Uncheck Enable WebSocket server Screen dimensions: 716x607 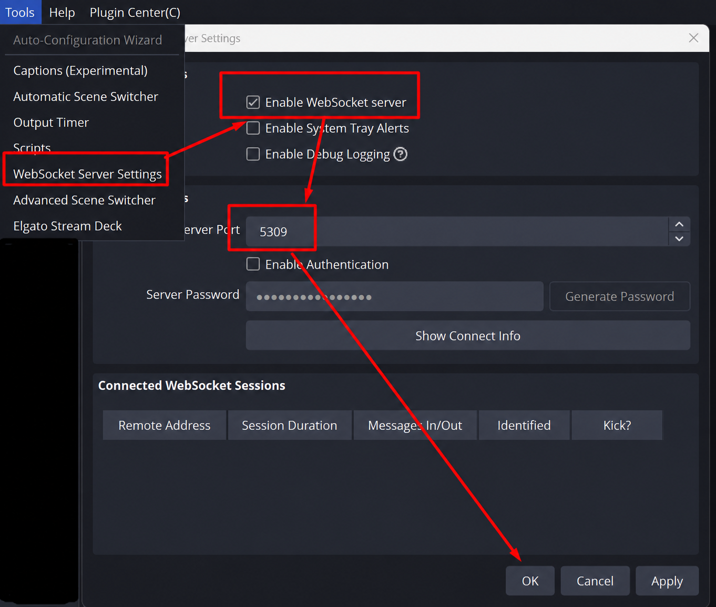(x=253, y=102)
